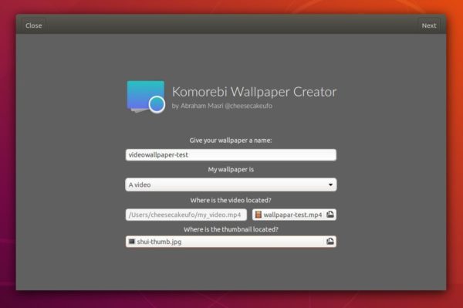Image resolution: width=463 pixels, height=308 pixels.
Task: Click the video file icon before wallpapar-test.mp4
Action: coord(258,215)
